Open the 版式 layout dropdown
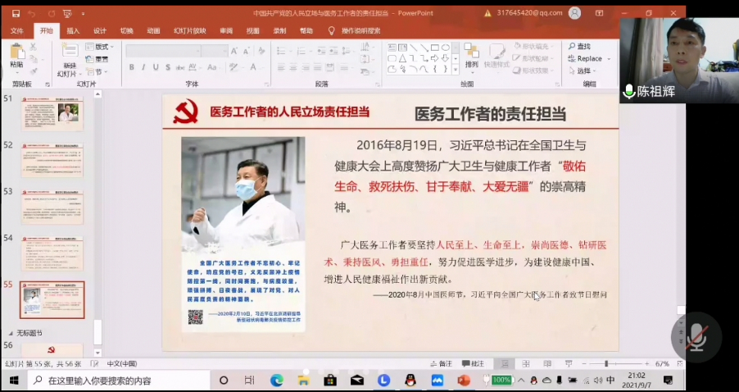This screenshot has height=392, width=739. (x=100, y=47)
